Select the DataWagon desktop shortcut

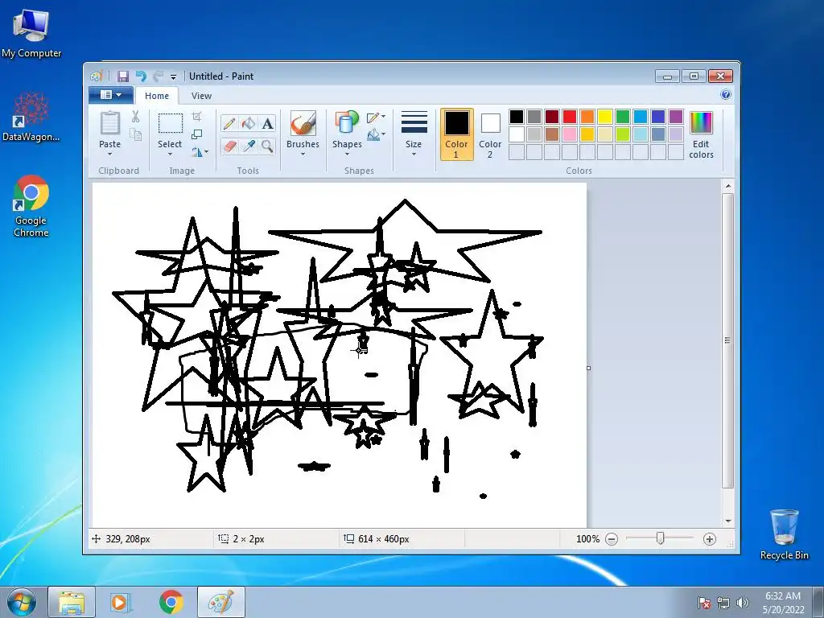coord(31,117)
